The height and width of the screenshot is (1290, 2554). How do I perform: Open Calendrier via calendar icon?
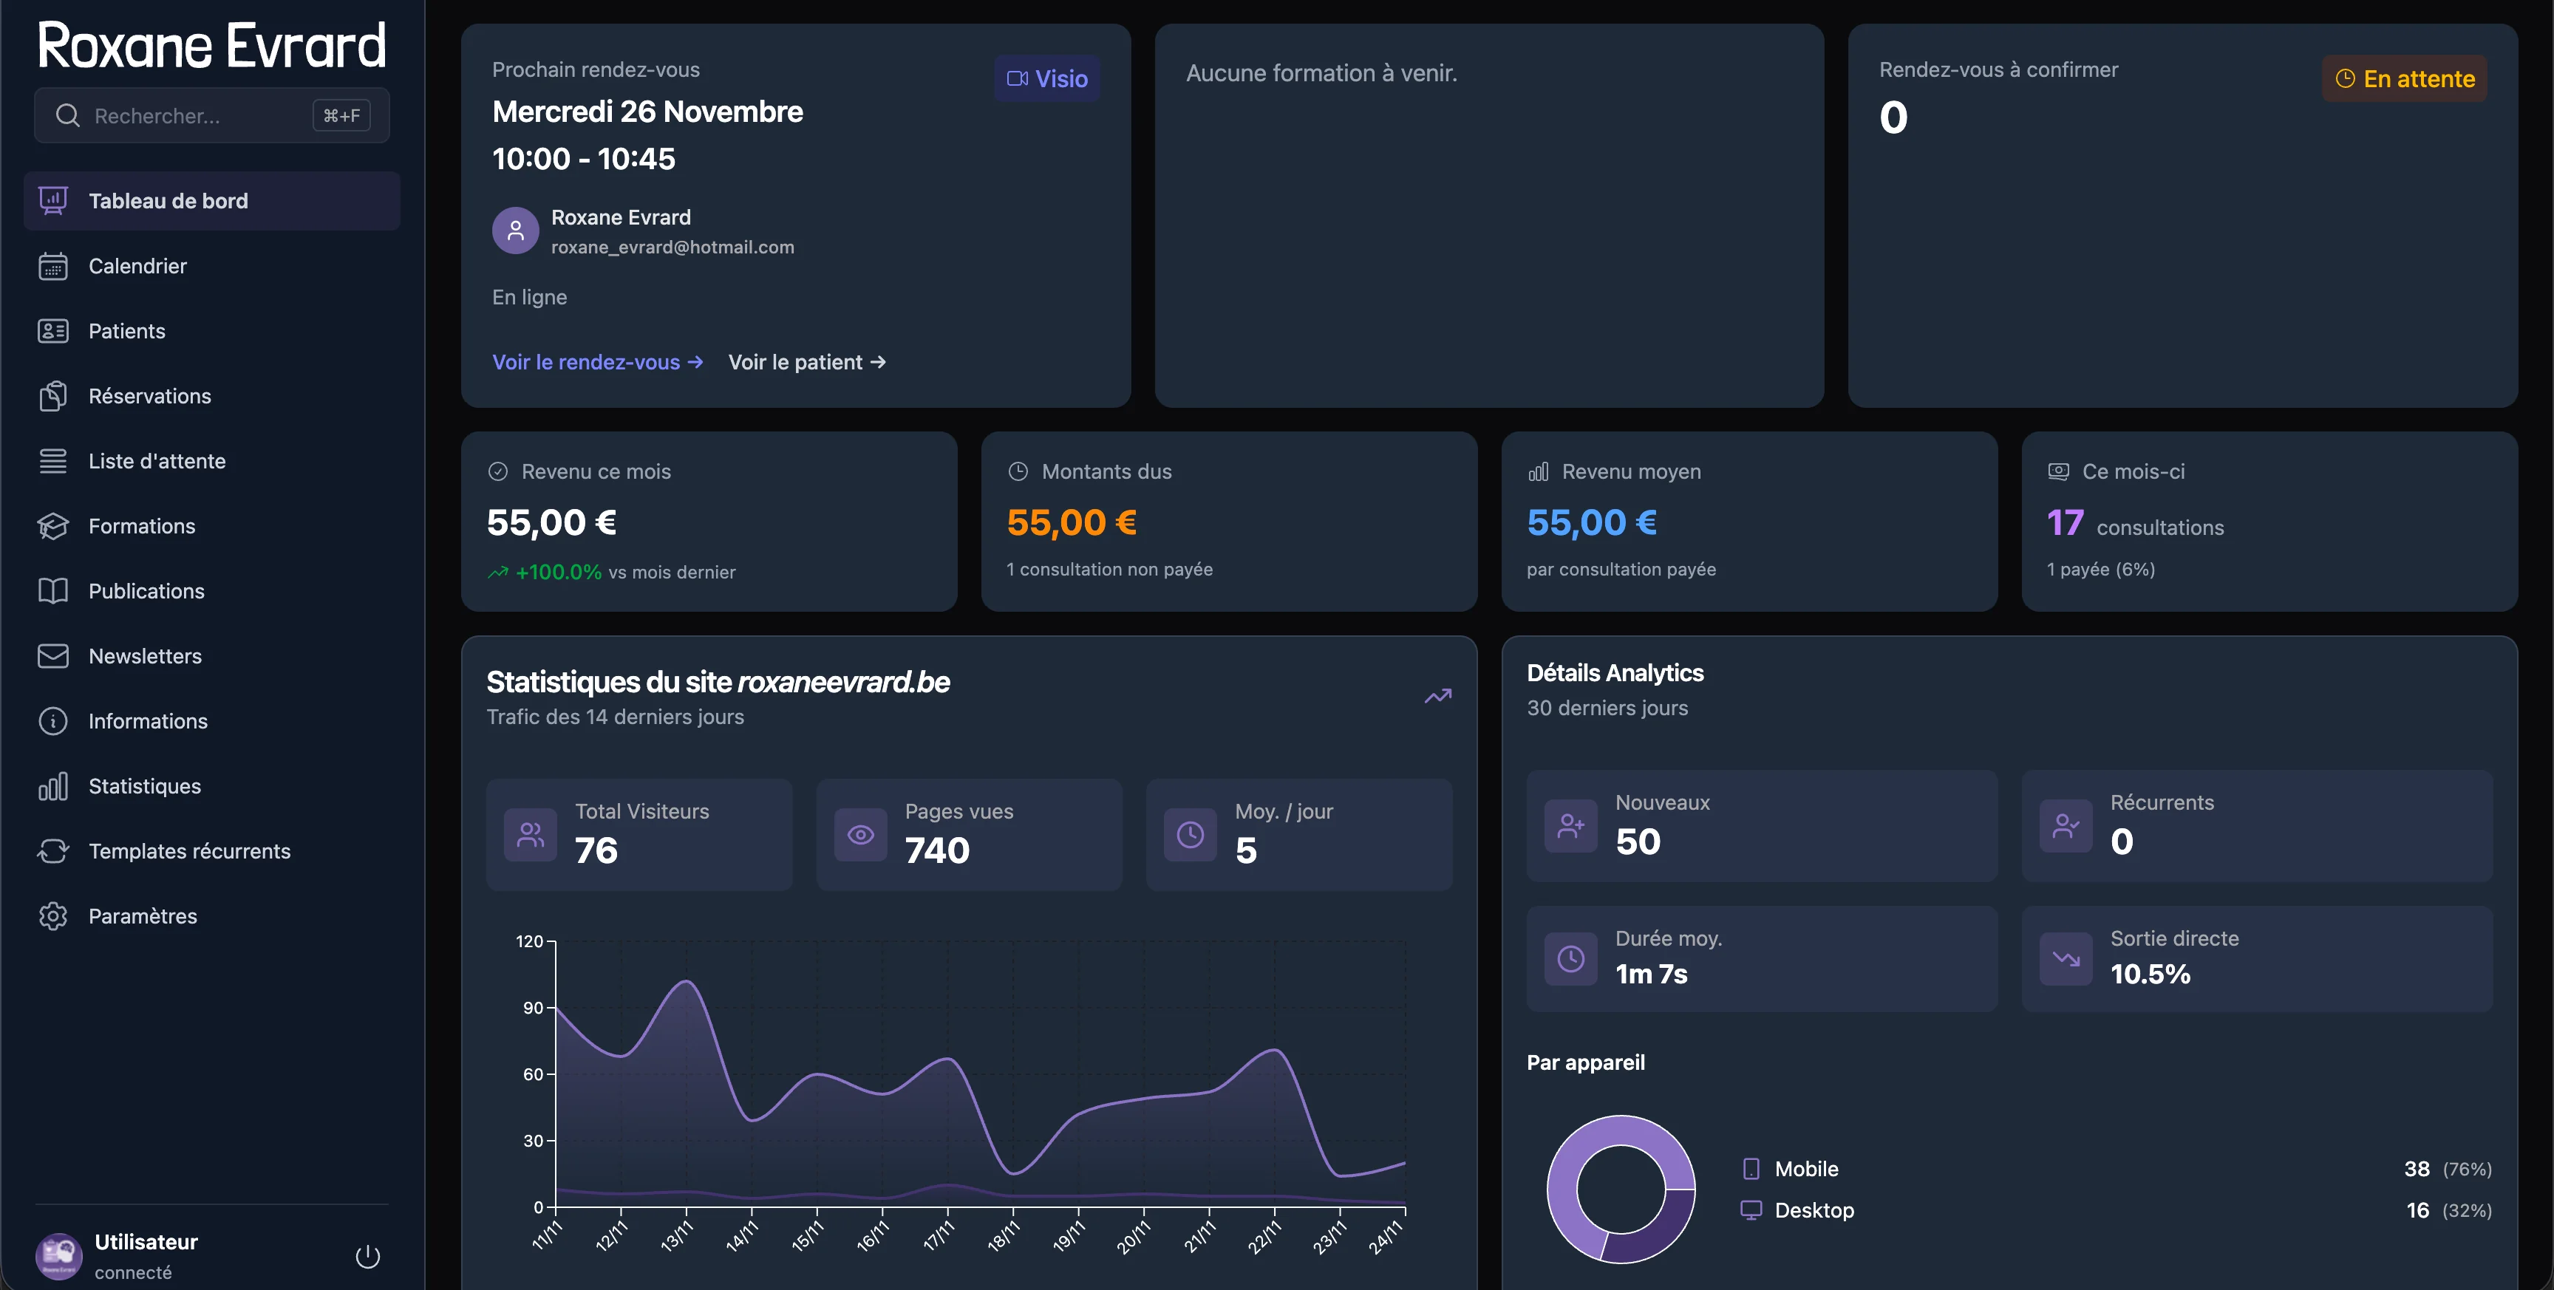(x=53, y=266)
